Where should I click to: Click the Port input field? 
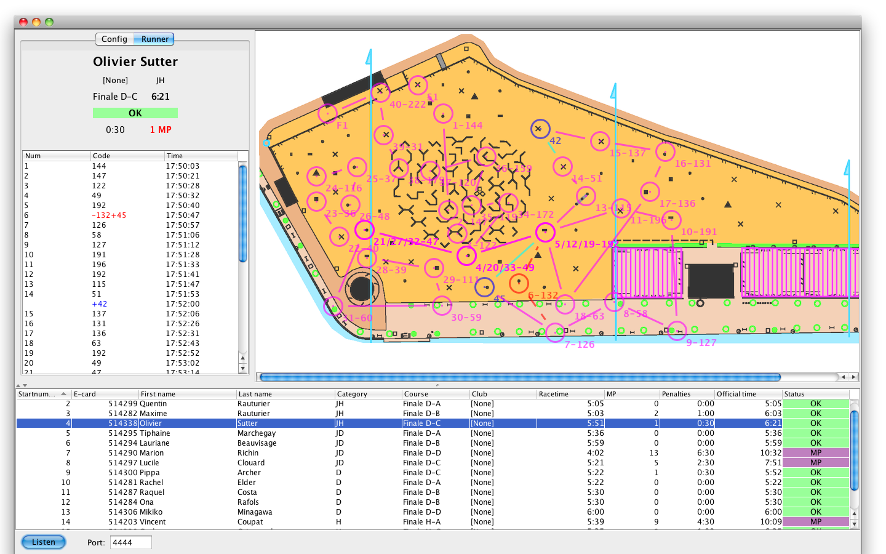point(130,542)
